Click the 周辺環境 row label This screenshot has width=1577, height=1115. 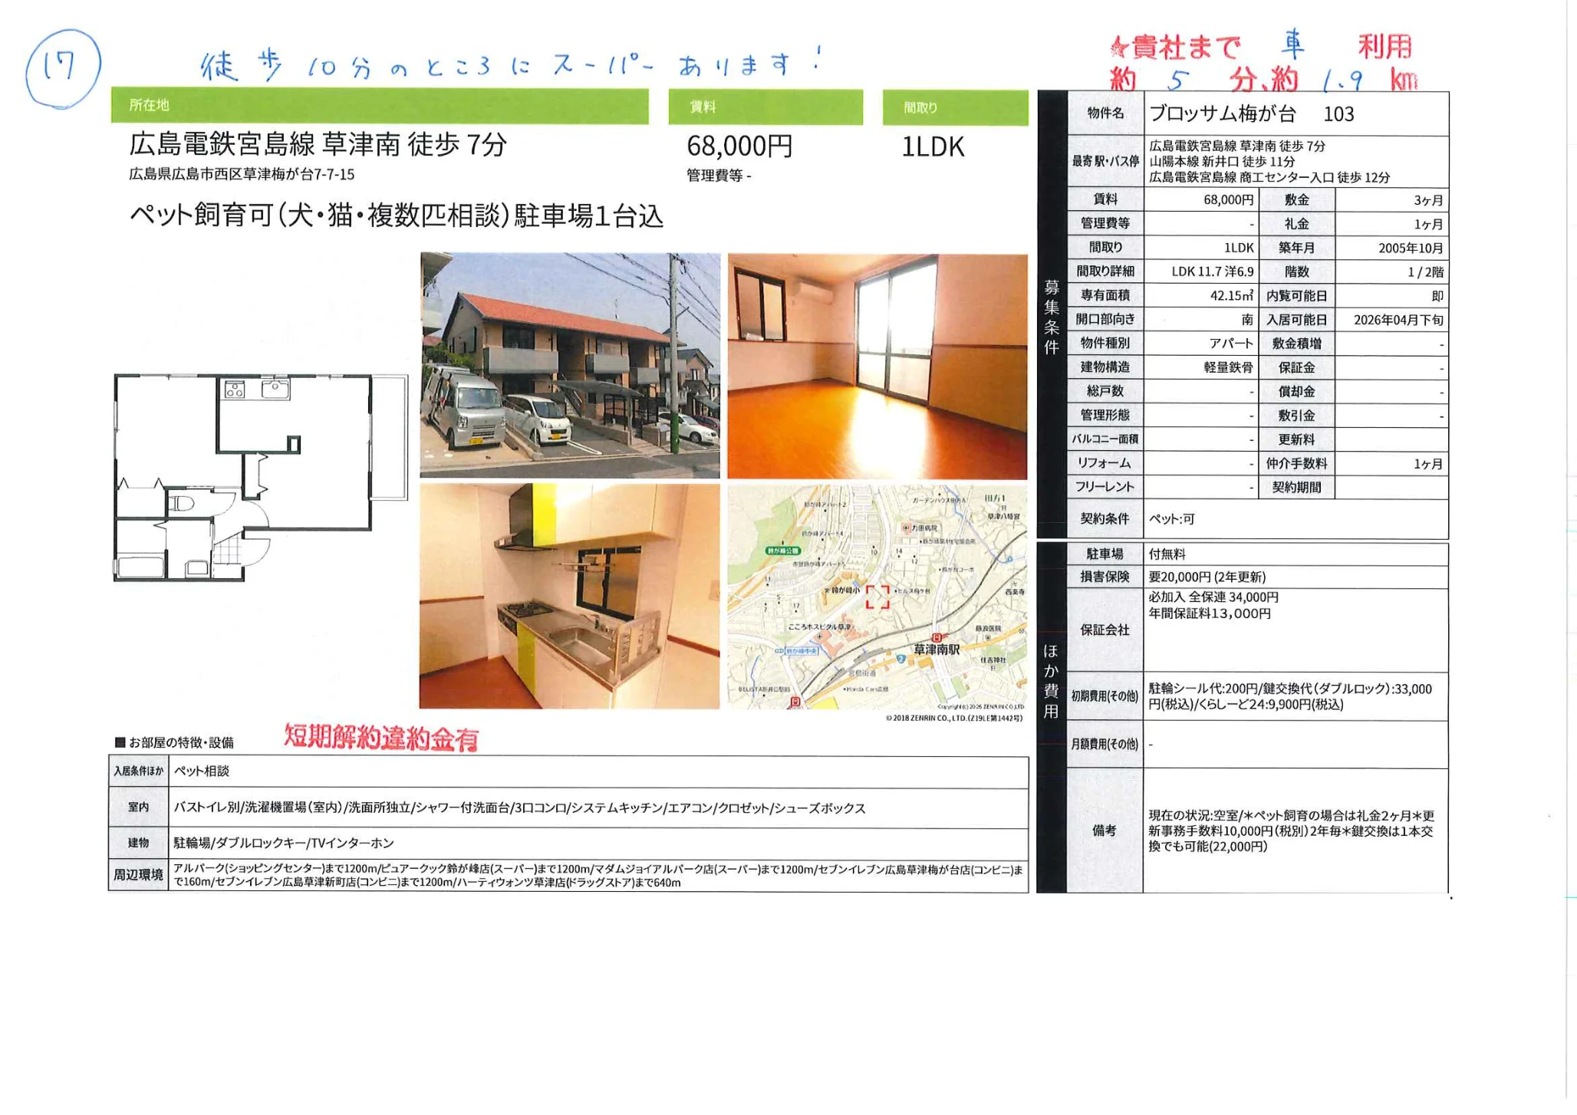click(x=138, y=875)
